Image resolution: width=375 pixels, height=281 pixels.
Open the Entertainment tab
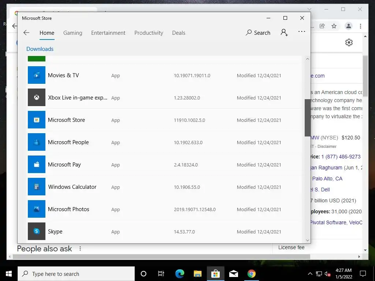(x=108, y=33)
